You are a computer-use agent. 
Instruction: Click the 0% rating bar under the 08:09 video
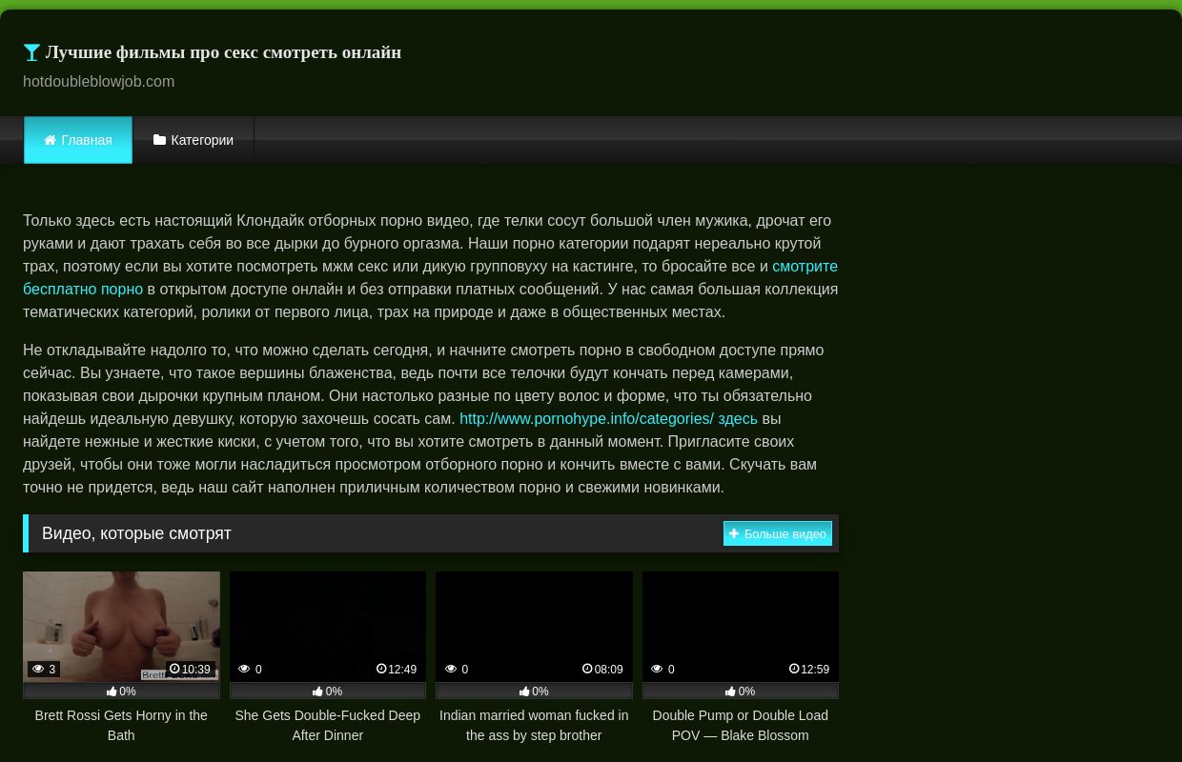(534, 692)
